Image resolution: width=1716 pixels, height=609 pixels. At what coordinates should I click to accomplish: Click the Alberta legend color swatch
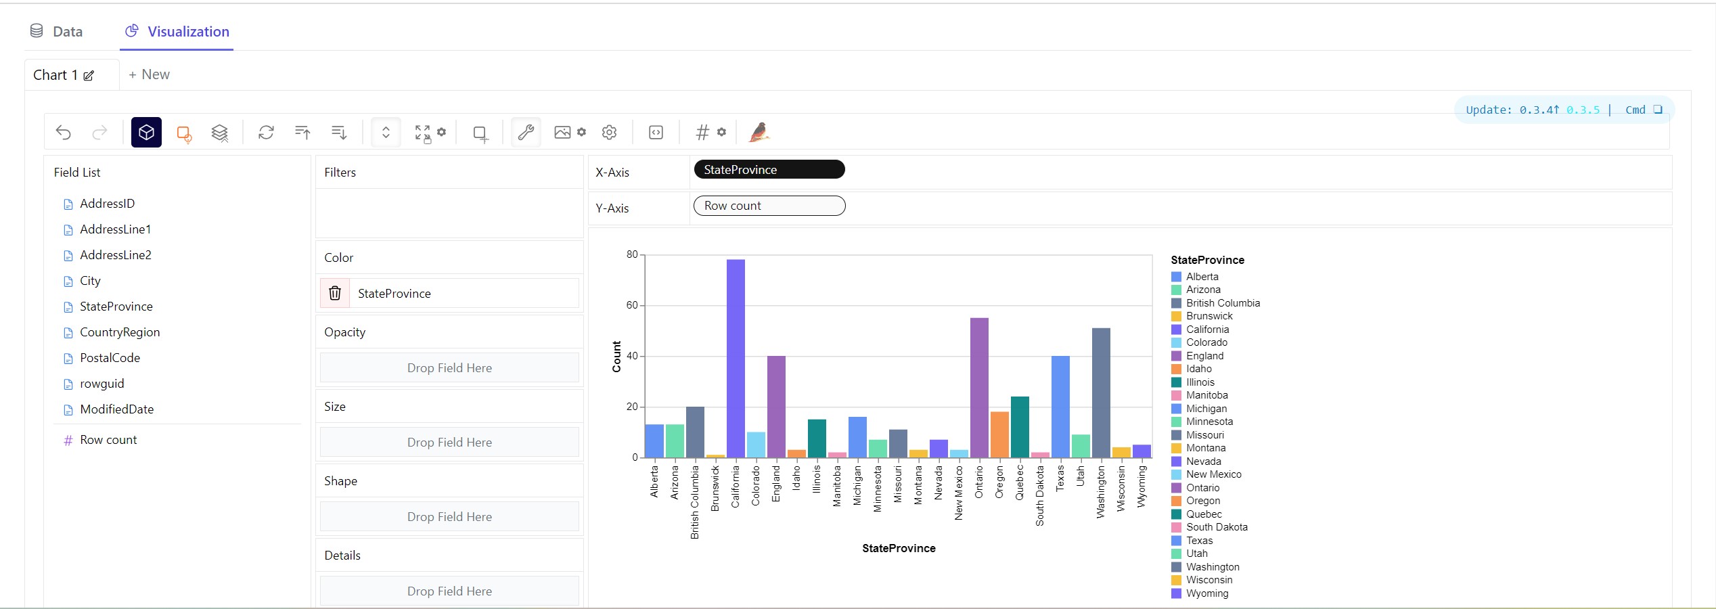(1176, 277)
